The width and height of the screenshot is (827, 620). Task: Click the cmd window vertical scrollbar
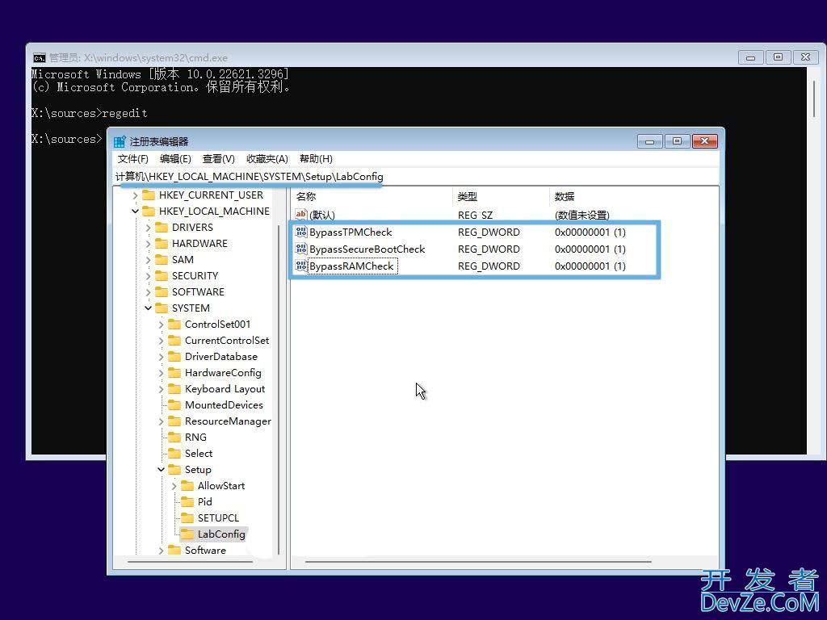[815, 99]
